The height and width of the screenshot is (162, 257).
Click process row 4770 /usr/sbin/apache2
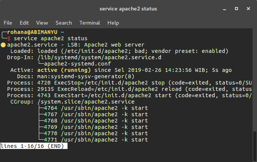click(x=96, y=134)
